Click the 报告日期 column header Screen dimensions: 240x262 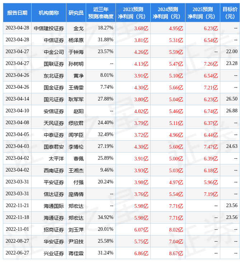tap(17, 13)
